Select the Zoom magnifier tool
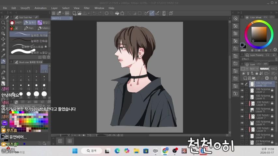The image size is (278, 156). [x=3, y=23]
